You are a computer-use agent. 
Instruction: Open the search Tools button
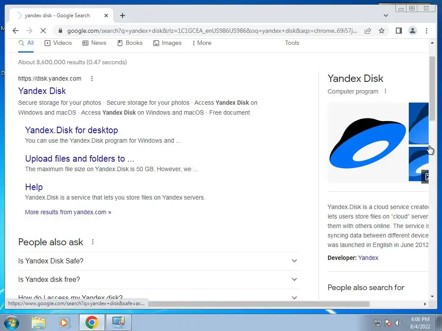point(292,43)
